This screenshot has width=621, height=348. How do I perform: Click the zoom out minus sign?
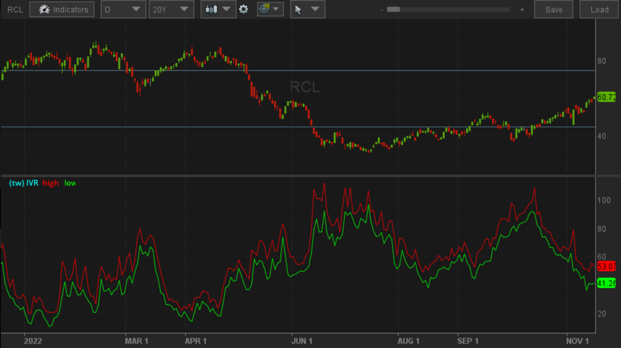382,9
